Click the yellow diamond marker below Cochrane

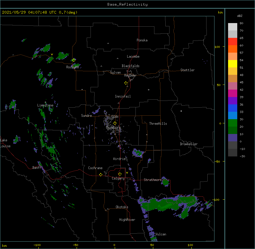101,174
